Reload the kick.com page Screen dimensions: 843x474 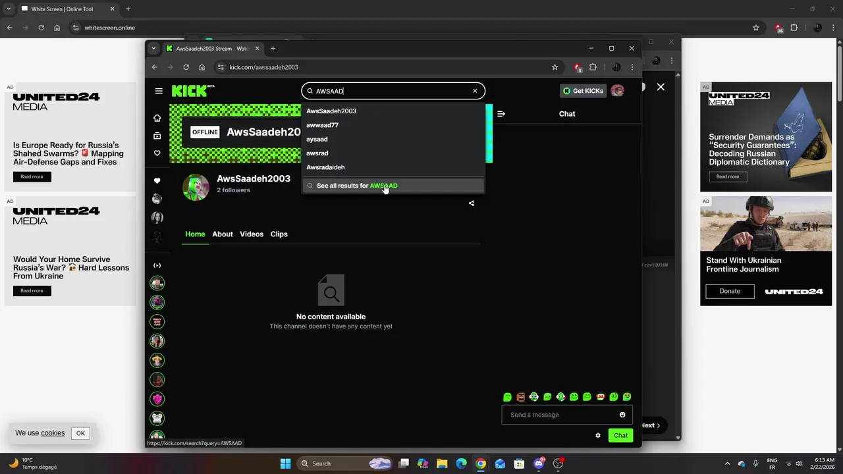tap(186, 67)
